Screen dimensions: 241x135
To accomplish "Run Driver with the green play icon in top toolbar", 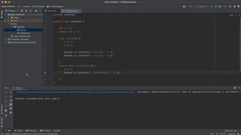I will [x=212, y=6].
